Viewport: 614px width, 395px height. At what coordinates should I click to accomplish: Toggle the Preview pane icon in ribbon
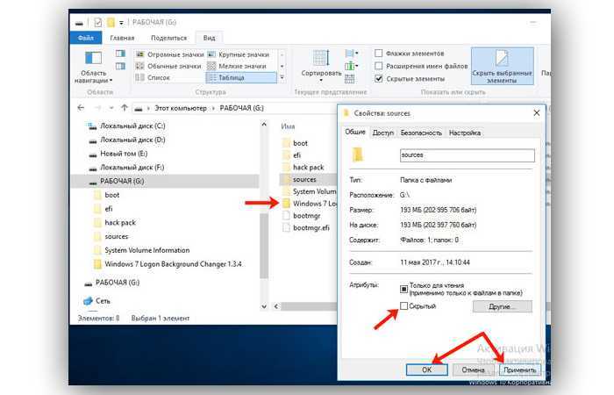click(120, 54)
